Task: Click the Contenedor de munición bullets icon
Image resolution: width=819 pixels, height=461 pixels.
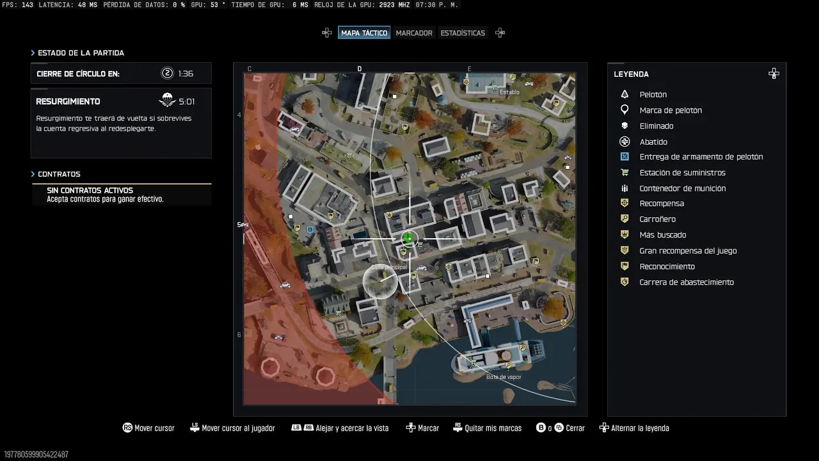Action: point(624,188)
